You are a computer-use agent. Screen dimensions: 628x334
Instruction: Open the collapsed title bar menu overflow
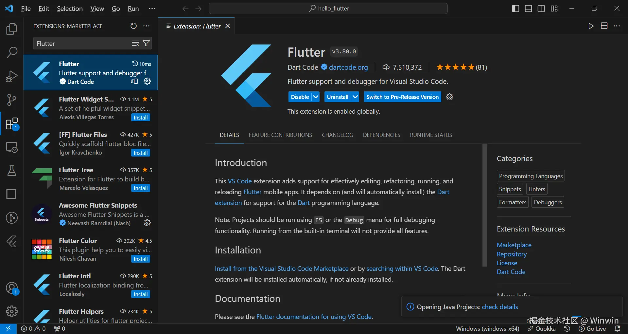click(152, 9)
